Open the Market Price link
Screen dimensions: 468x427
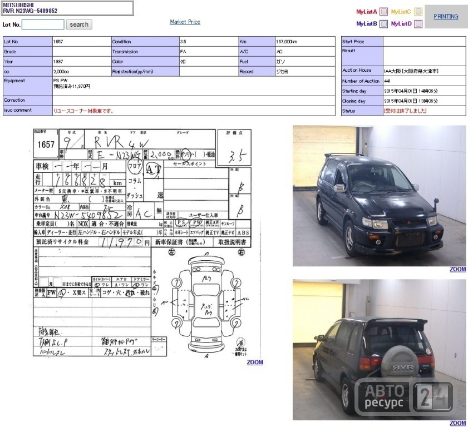[x=185, y=22]
